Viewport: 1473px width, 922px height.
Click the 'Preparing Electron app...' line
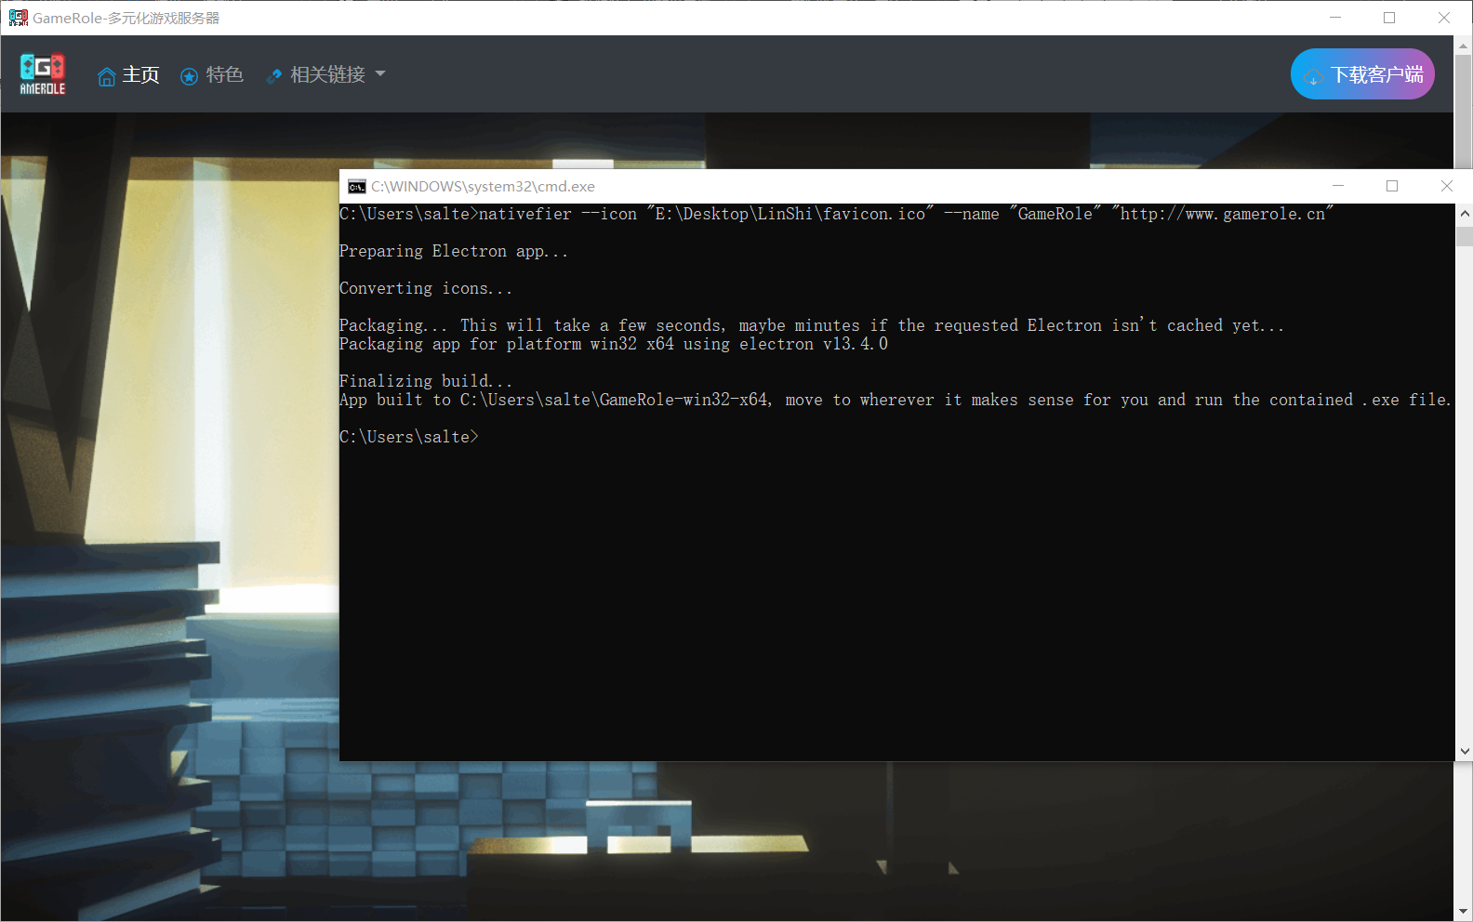453,251
